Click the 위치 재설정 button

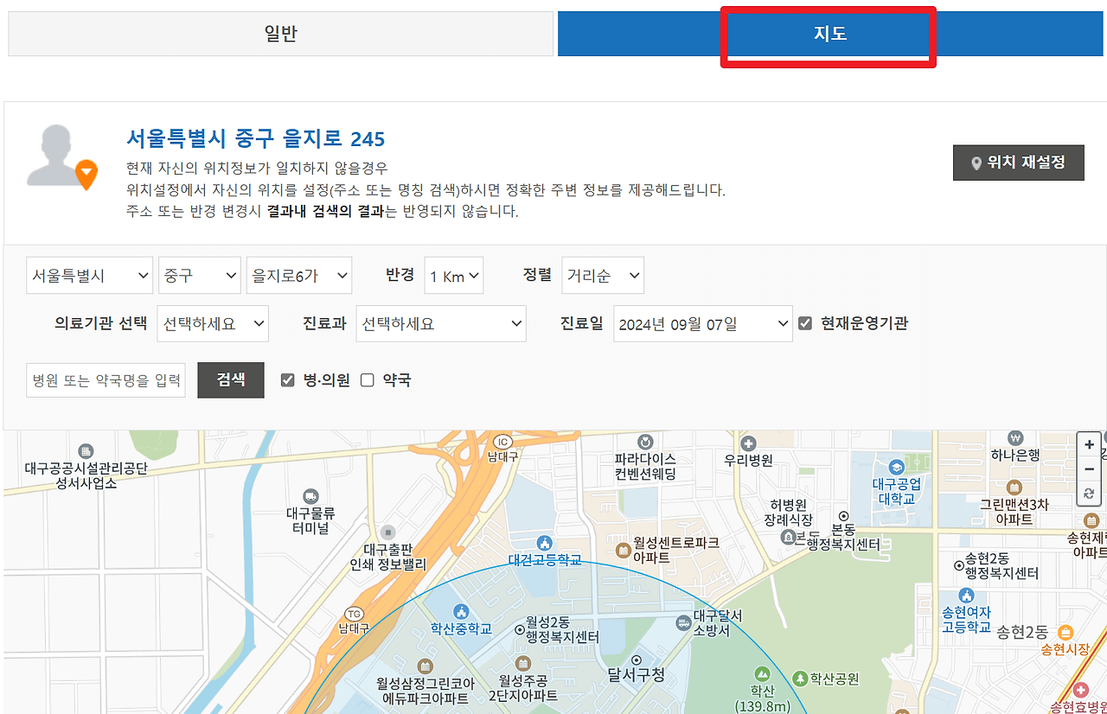coord(1019,163)
